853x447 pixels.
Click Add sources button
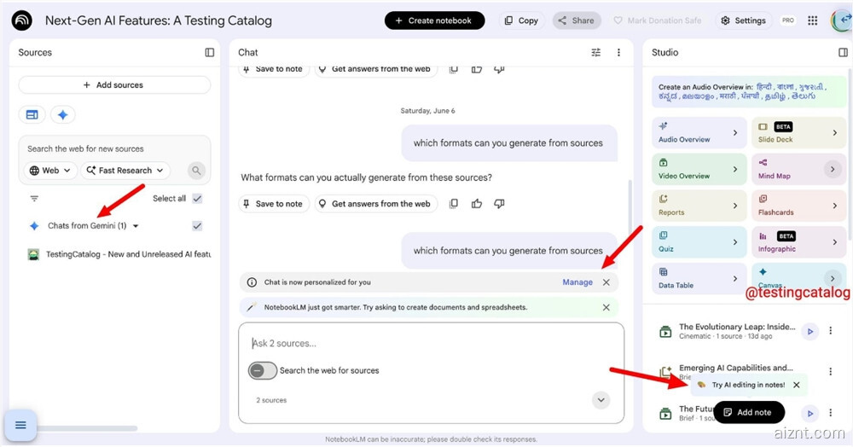[x=114, y=84]
